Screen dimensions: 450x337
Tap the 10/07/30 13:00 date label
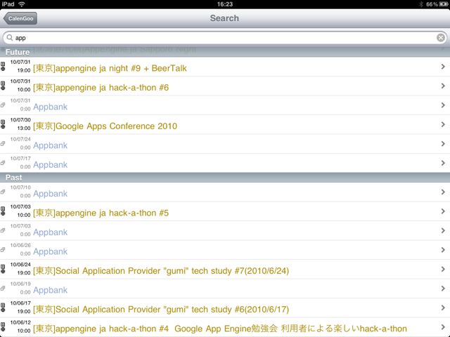(20, 124)
